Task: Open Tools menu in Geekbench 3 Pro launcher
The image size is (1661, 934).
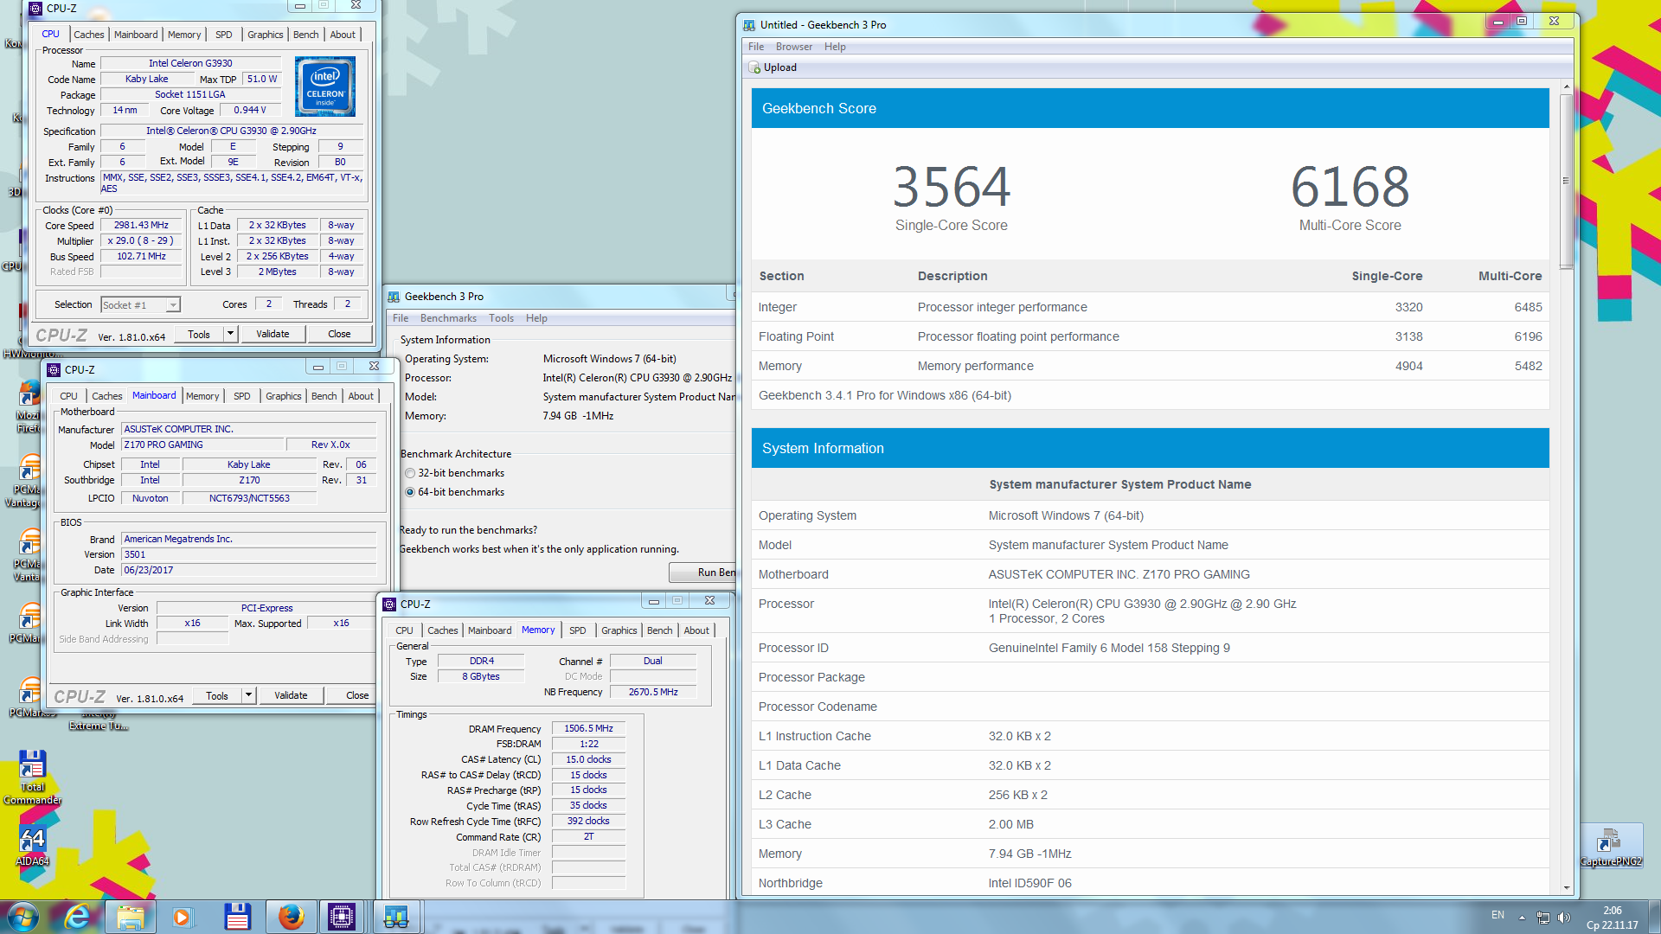Action: (501, 318)
